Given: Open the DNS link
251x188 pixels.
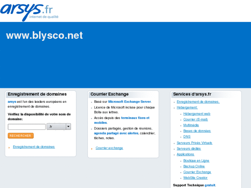Looking at the screenshot, I should [187, 137].
